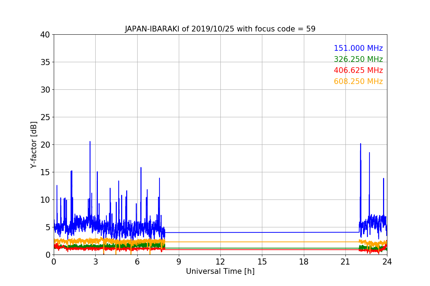Click the y-axis tick label '30'
The height and width of the screenshot is (286, 430).
pyautogui.click(x=45, y=90)
